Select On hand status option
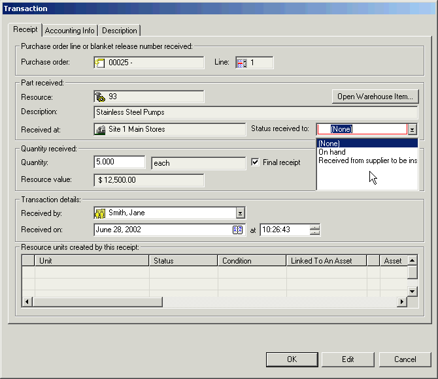Image resolution: width=438 pixels, height=379 pixels. tap(332, 152)
